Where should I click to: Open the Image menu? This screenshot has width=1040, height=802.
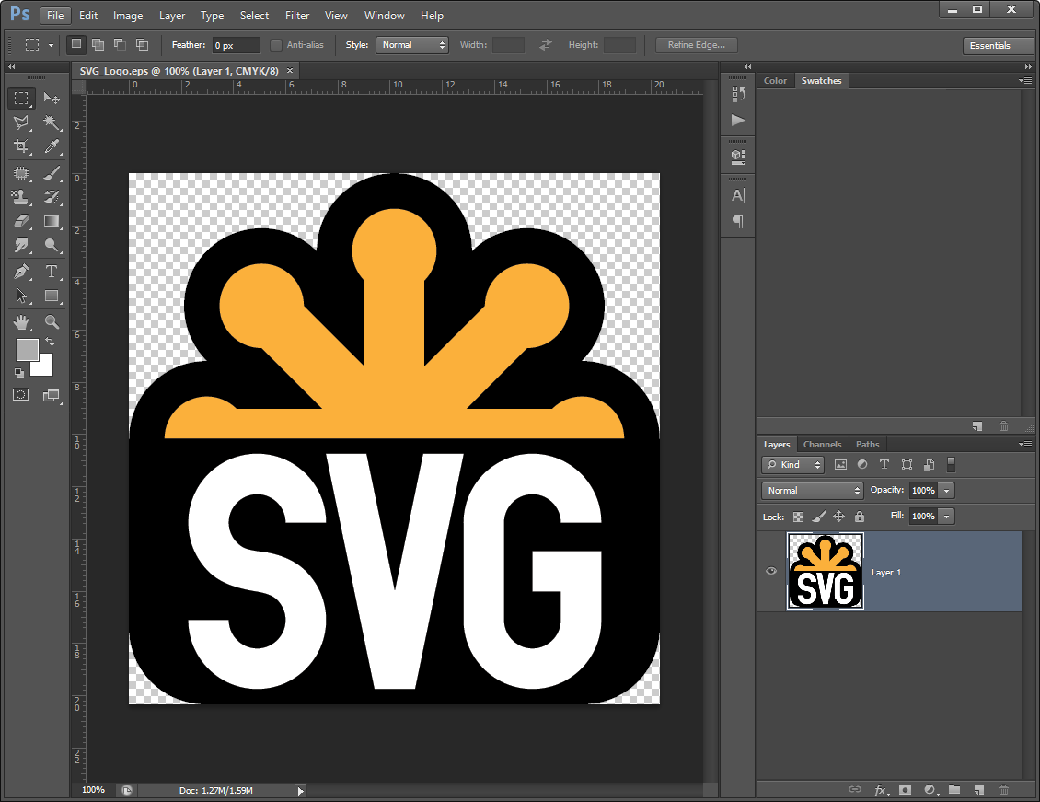(128, 16)
